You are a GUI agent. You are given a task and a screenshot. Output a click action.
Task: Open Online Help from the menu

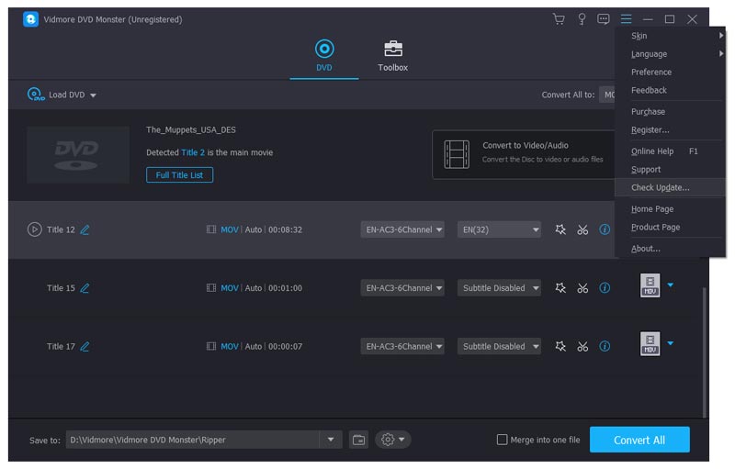(671, 151)
